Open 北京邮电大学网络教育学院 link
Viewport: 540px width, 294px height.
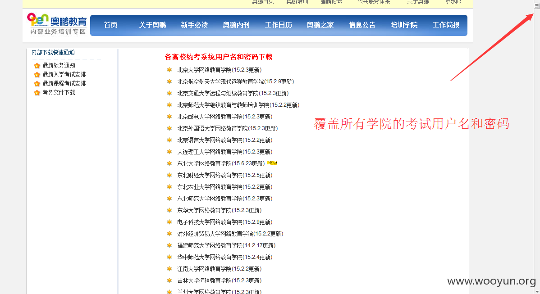pos(225,117)
